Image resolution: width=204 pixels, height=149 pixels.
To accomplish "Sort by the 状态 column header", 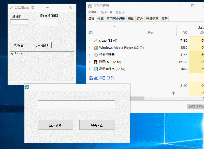I will [x=151, y=33].
